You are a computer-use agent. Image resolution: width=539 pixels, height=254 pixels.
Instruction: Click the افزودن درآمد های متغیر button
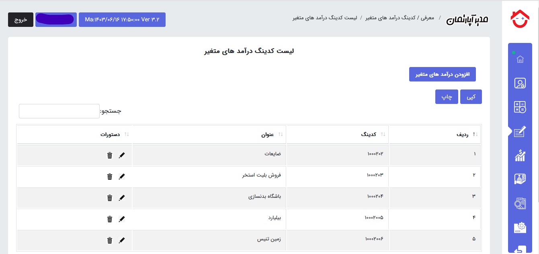(442, 74)
